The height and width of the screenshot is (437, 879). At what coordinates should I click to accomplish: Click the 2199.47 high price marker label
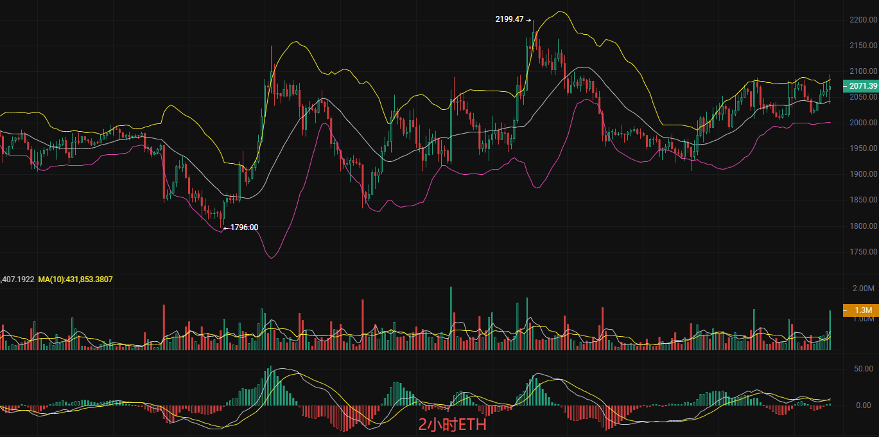(510, 19)
